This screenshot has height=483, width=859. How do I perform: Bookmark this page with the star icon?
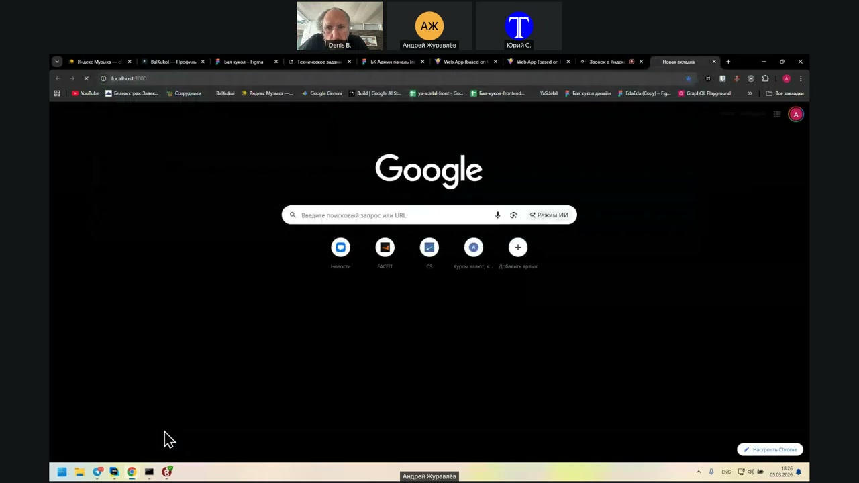pyautogui.click(x=688, y=78)
